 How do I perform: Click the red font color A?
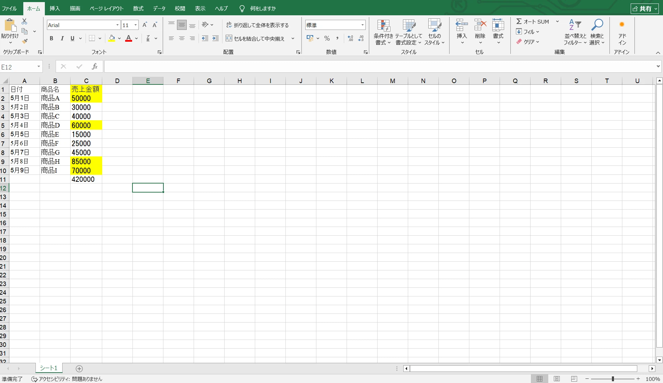click(x=129, y=38)
